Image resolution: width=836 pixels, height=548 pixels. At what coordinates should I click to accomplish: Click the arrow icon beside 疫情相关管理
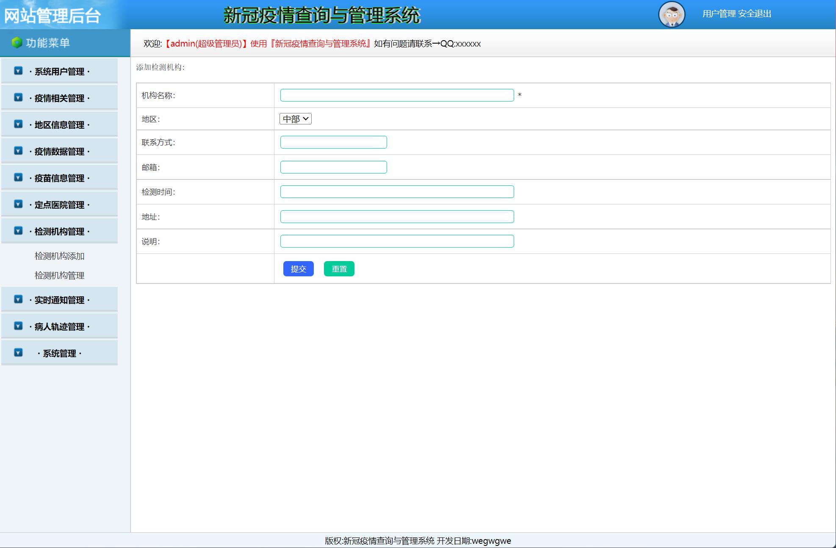tap(18, 97)
